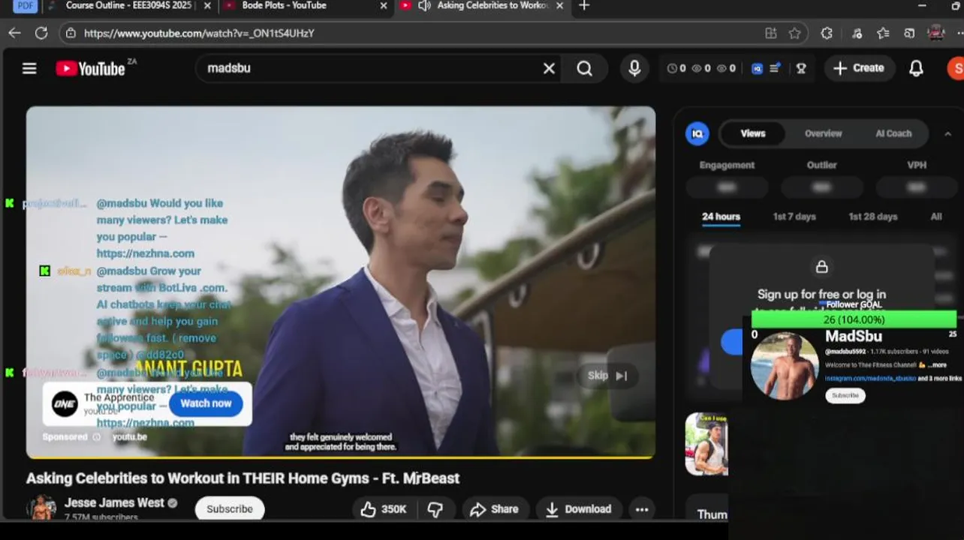
Task: Choose the 1st 28 days time range
Action: tap(872, 217)
